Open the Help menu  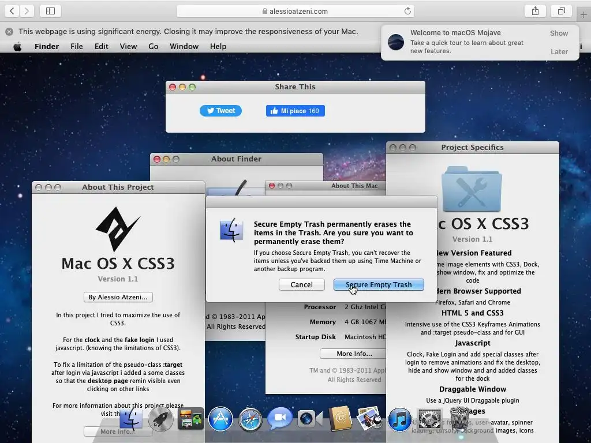click(218, 46)
